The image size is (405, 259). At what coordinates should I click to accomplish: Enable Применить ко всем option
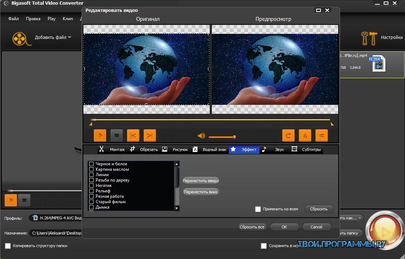click(258, 209)
